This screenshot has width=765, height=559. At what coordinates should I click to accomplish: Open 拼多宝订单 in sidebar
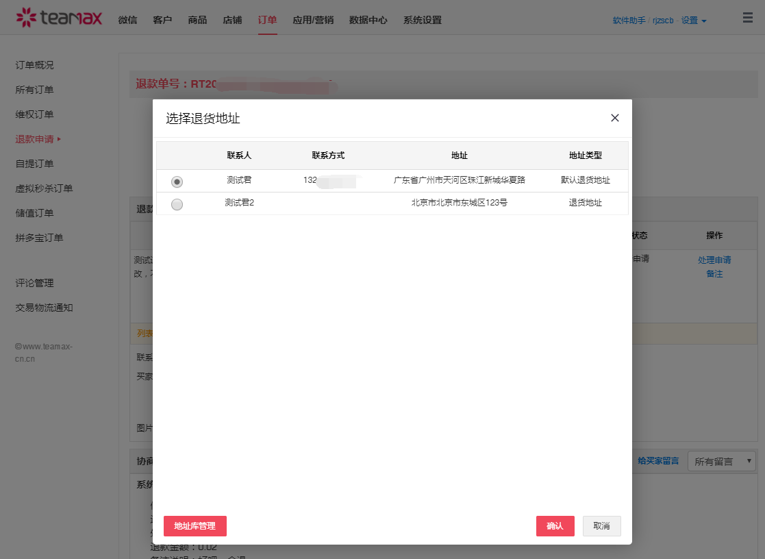click(x=39, y=238)
